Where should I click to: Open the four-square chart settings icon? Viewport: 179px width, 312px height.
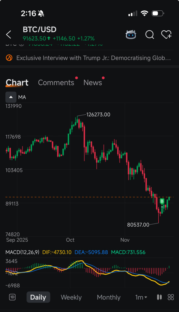point(171,297)
